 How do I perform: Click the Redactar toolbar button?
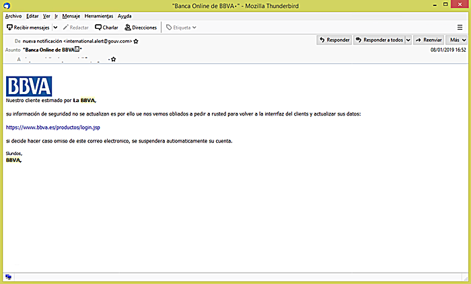click(75, 28)
